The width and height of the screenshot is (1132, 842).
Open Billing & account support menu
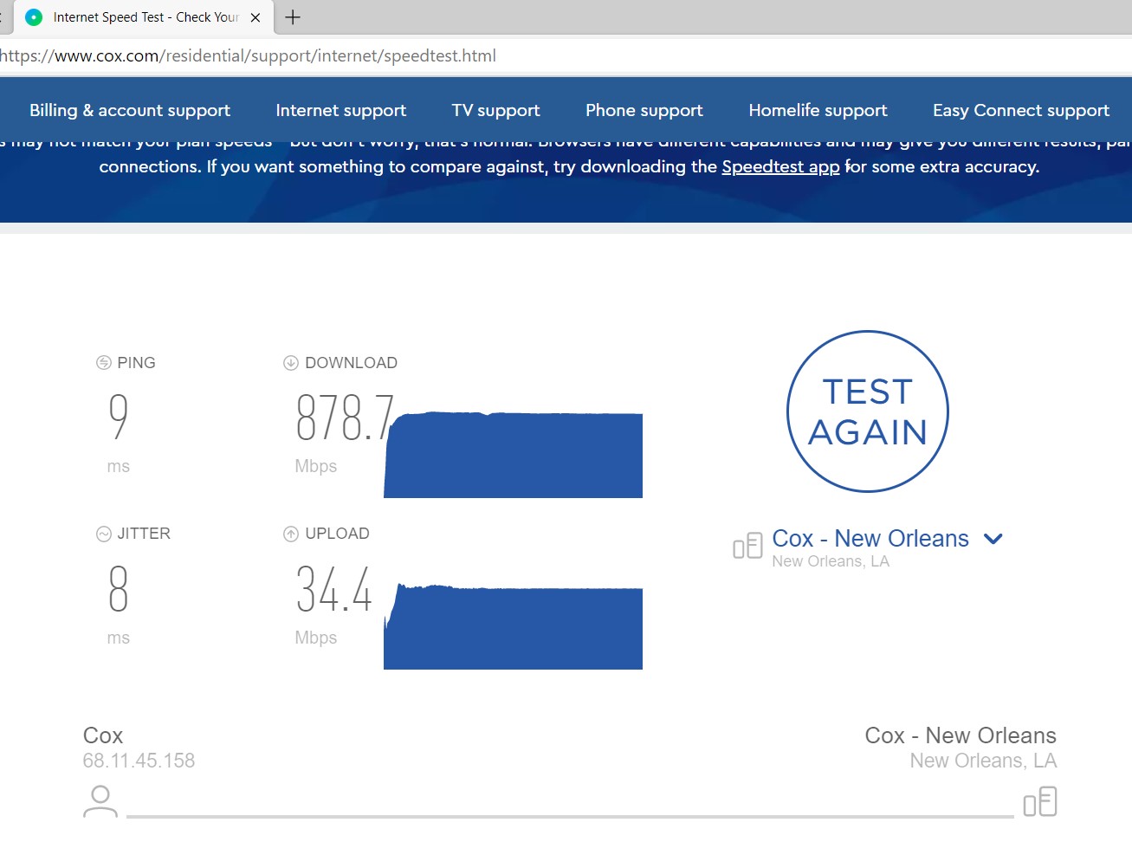[130, 110]
